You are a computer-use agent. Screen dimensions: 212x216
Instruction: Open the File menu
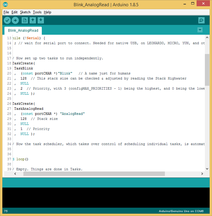6,12
